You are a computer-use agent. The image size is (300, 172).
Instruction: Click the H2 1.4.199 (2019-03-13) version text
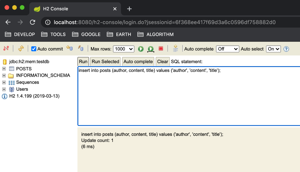pyautogui.click(x=34, y=96)
